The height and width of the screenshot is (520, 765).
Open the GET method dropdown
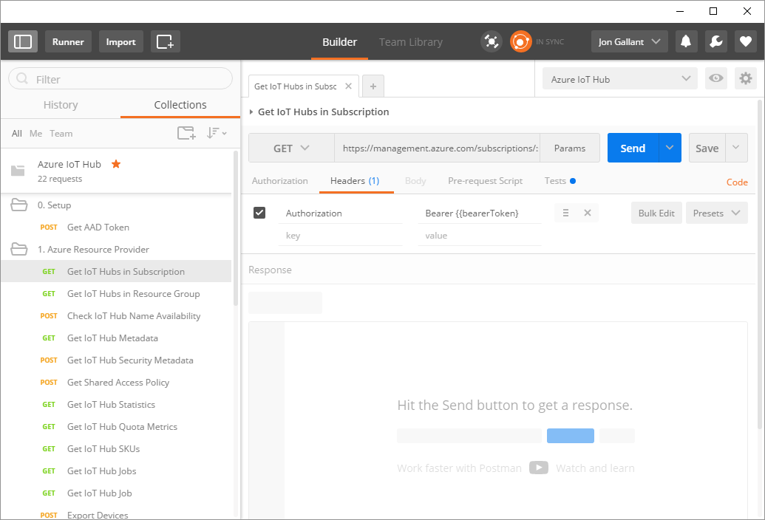pyautogui.click(x=291, y=148)
